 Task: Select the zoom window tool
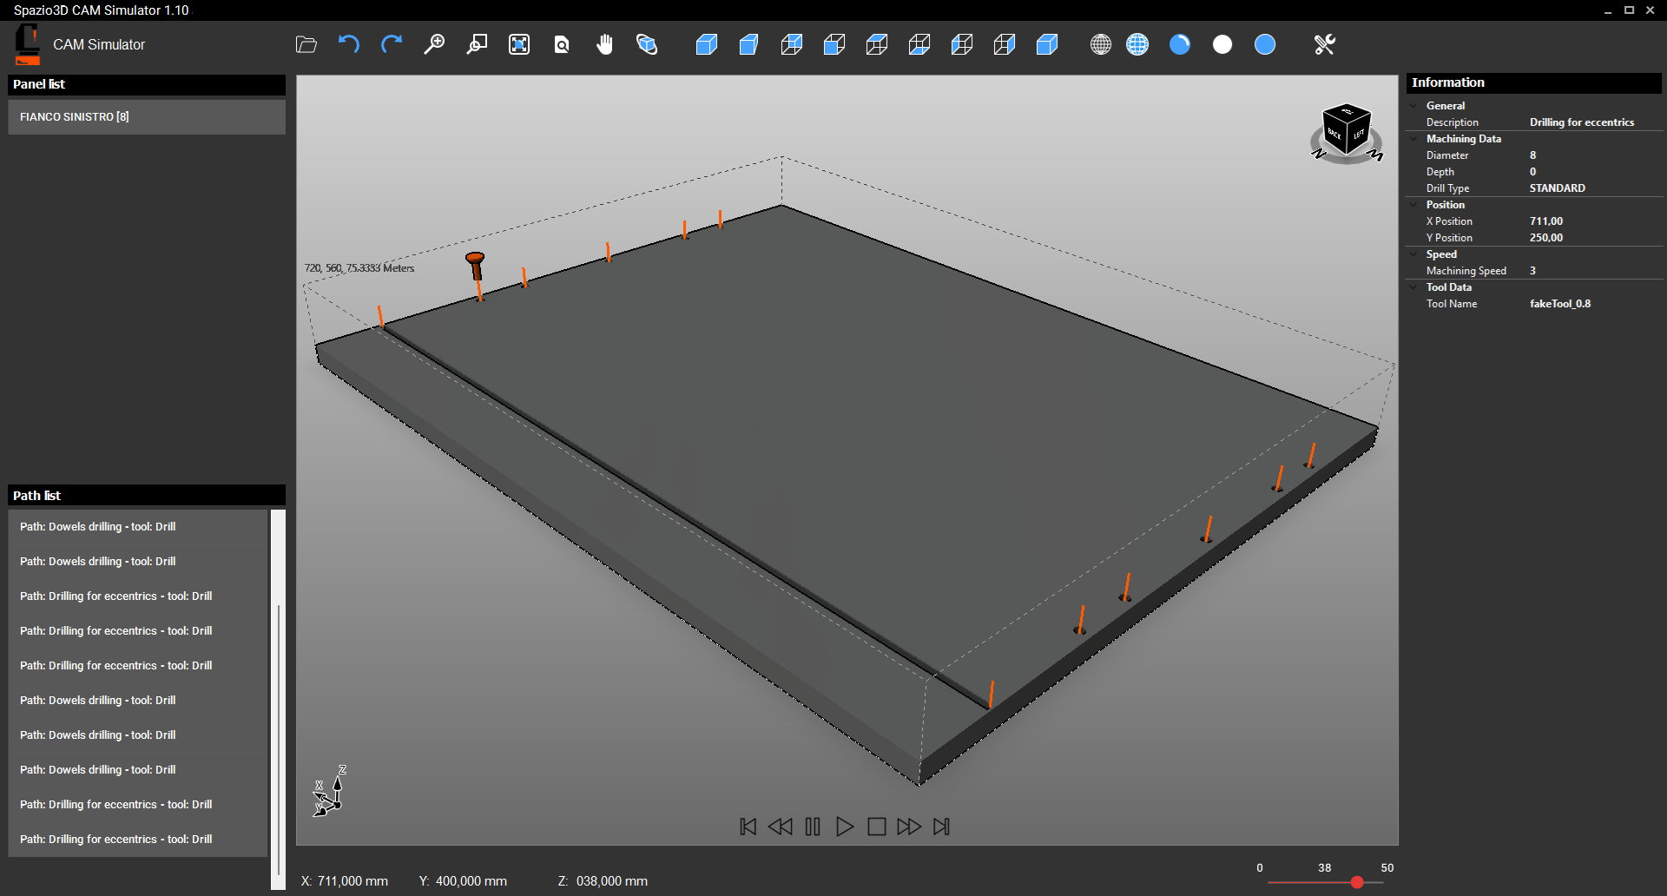pyautogui.click(x=477, y=44)
